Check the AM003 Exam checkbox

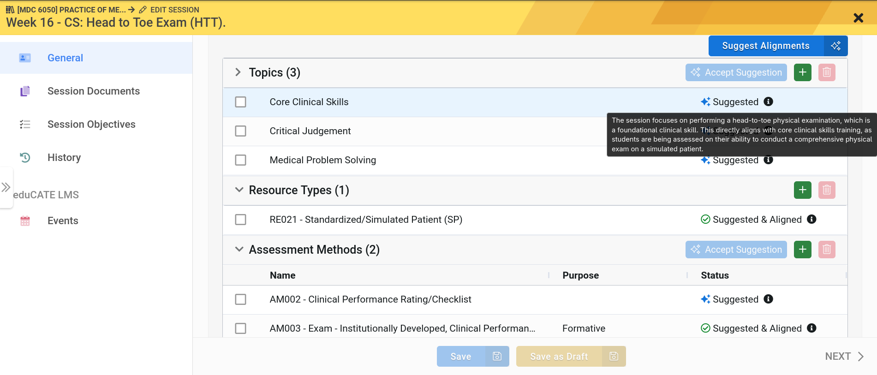coord(240,328)
